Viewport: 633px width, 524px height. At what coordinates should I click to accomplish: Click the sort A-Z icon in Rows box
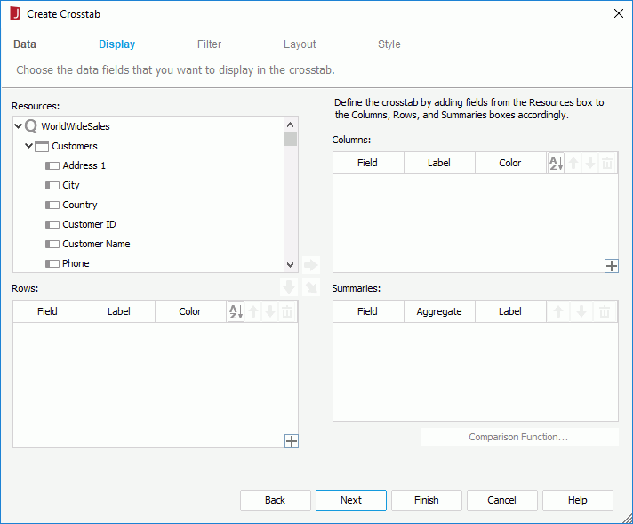(x=236, y=312)
